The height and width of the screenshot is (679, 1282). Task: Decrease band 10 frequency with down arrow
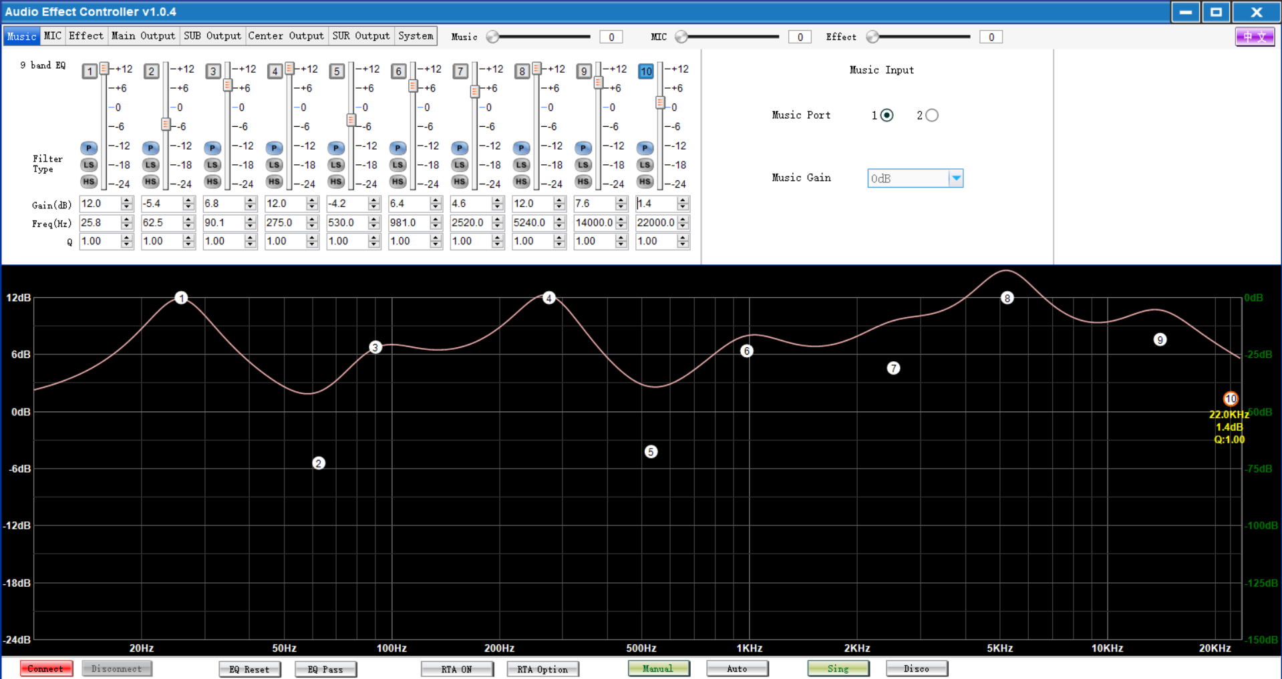click(x=683, y=226)
